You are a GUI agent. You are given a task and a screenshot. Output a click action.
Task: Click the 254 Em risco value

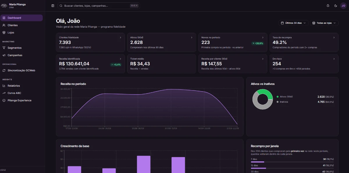pos(277,64)
